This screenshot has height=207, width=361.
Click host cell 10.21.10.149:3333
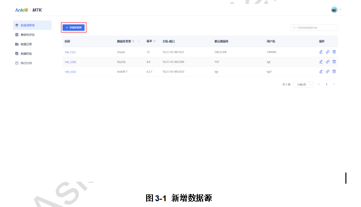tap(173, 72)
